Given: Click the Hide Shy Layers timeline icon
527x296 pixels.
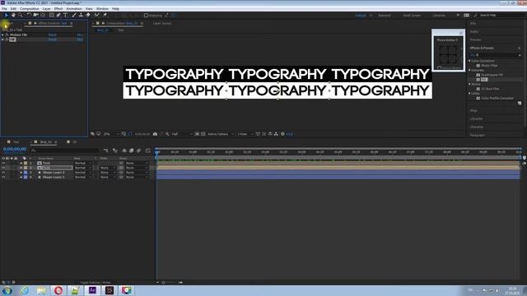Looking at the screenshot, I should click(x=124, y=150).
